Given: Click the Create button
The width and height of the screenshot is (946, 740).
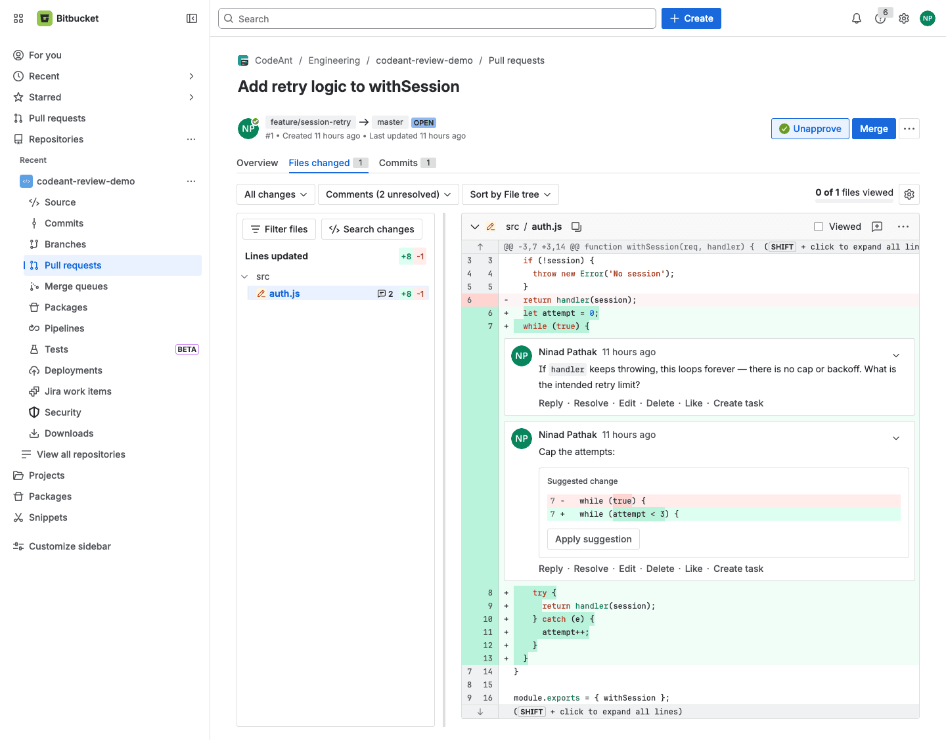Looking at the screenshot, I should tap(691, 18).
